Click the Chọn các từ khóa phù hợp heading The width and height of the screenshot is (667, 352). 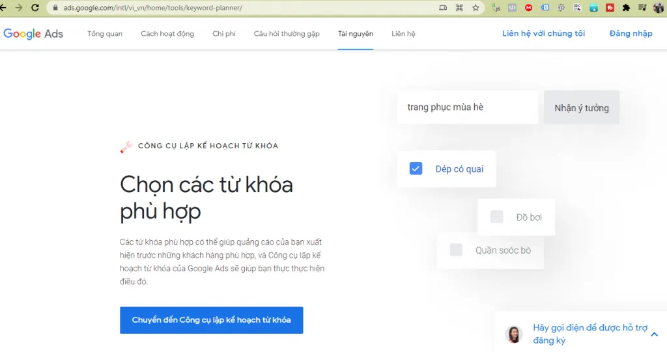pos(206,198)
